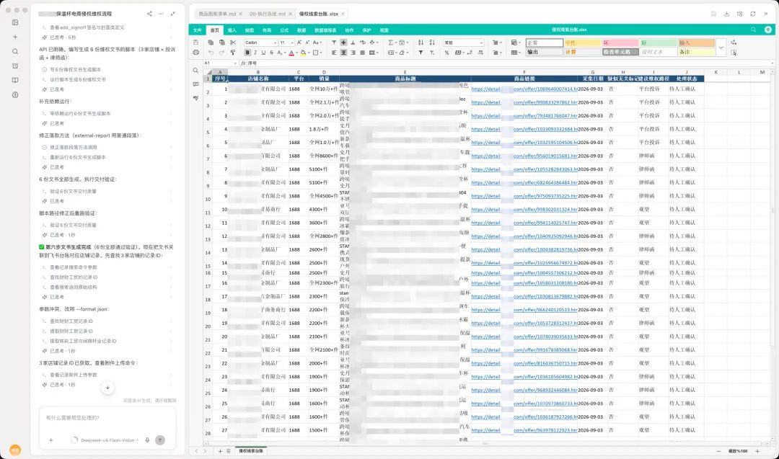Switch to the 00-执行总结.md file tab

pyautogui.click(x=268, y=14)
